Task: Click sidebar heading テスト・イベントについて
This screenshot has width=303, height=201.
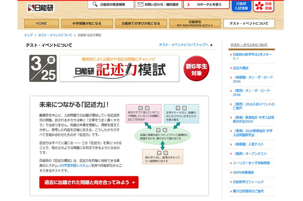Action: pos(249,45)
